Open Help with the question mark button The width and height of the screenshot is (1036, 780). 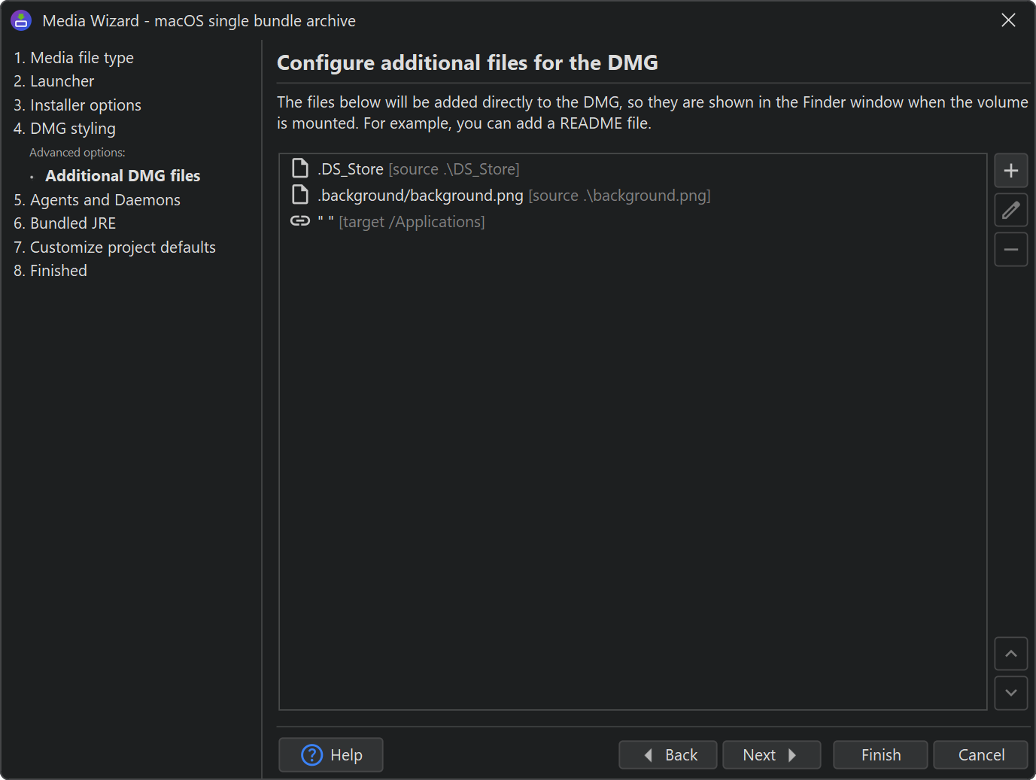pyautogui.click(x=331, y=754)
